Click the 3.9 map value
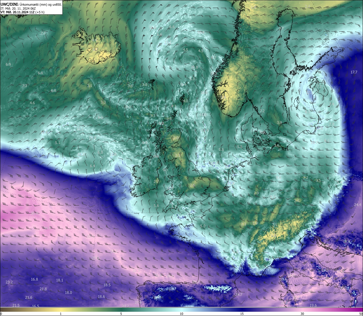The width and height of the screenshot is (363, 316). click(279, 122)
